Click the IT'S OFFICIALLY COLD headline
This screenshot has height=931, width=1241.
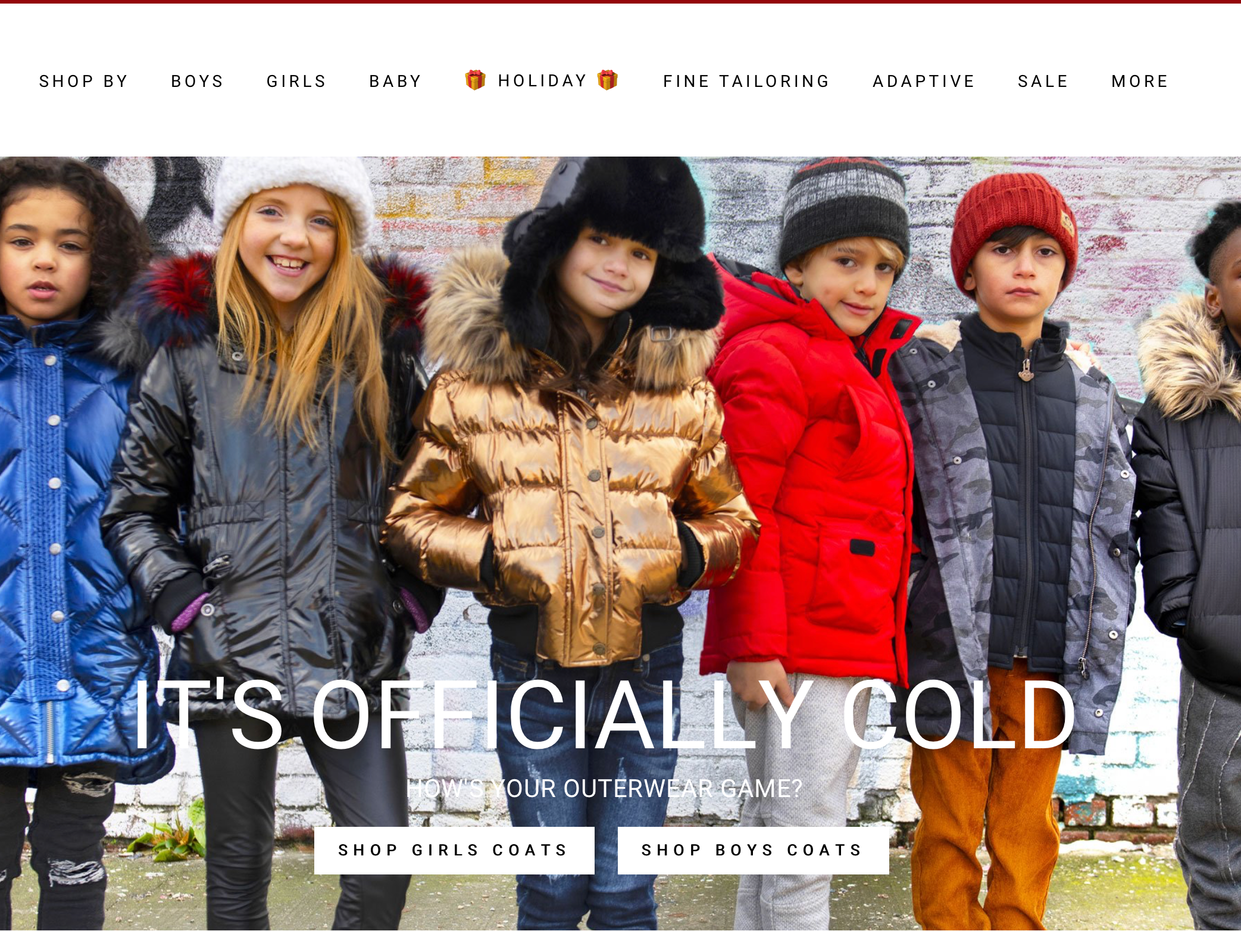pos(605,714)
